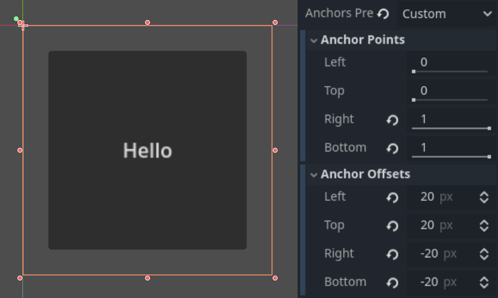498x298 pixels.
Task: Reset the Right anchor point value
Action: [x=392, y=120]
